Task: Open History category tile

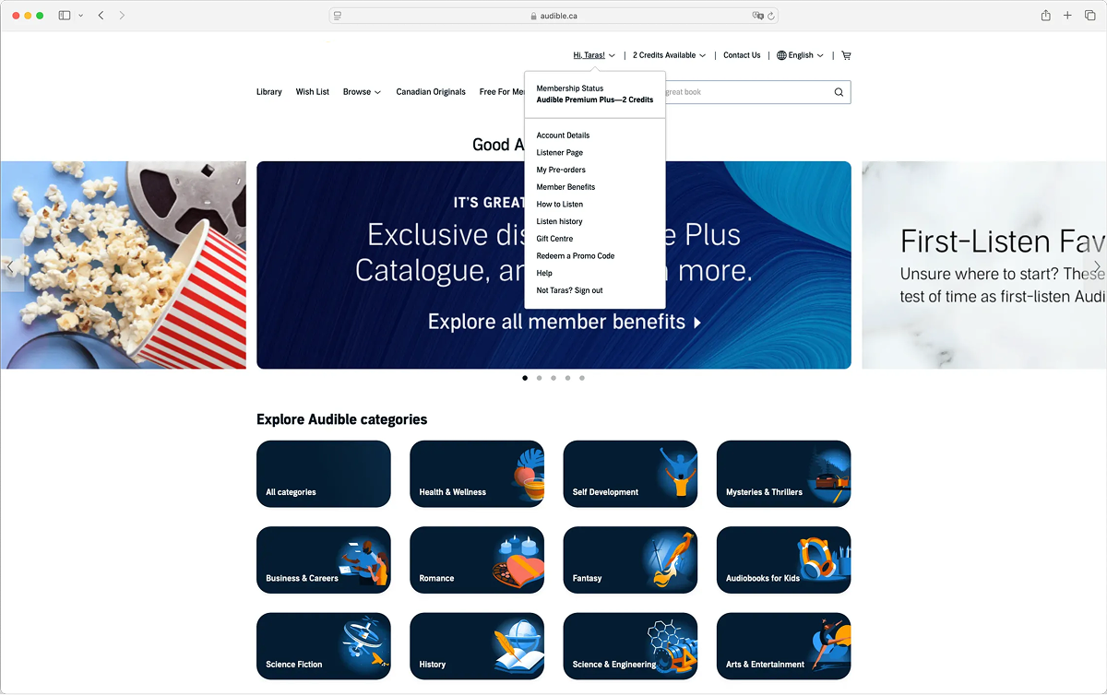Action: [x=477, y=646]
